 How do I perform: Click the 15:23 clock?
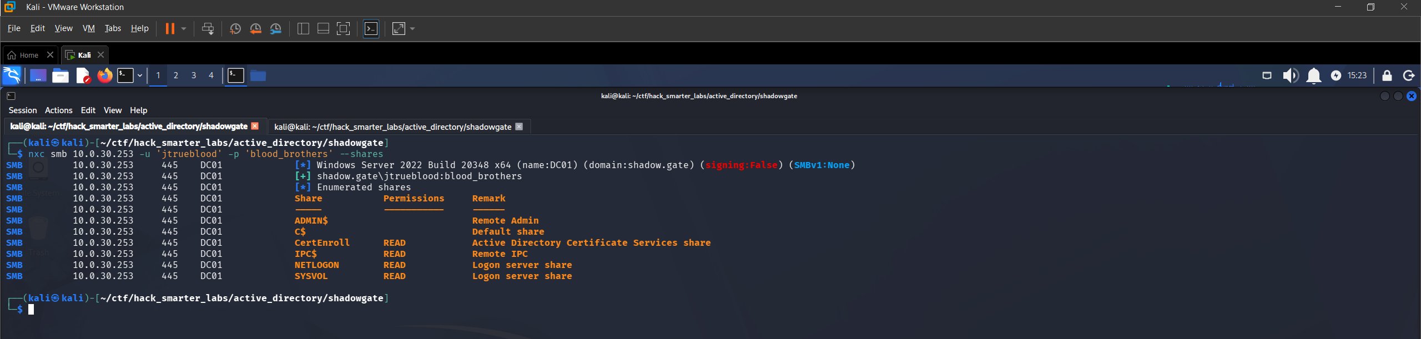(1357, 75)
